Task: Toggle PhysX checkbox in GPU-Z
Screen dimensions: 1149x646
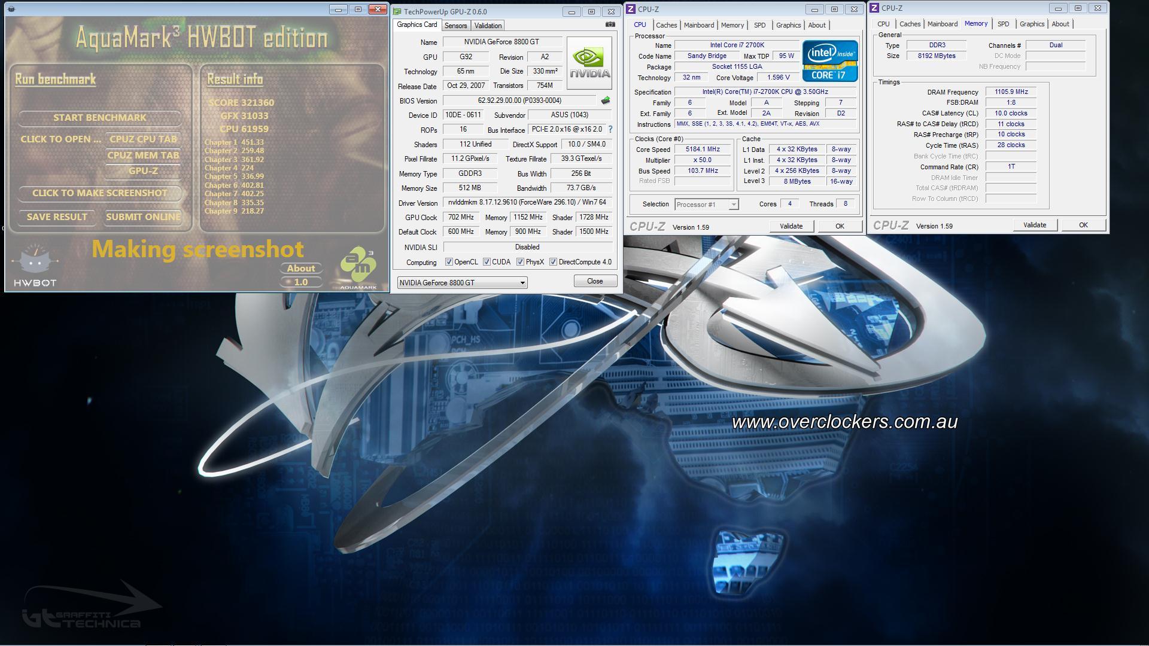Action: pyautogui.click(x=520, y=262)
